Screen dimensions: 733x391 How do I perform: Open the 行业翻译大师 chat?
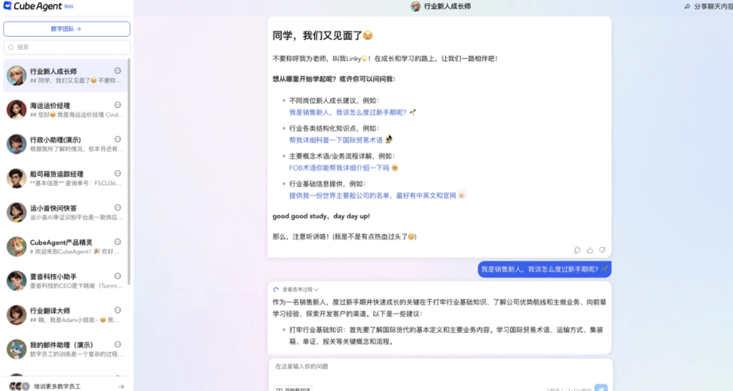click(65, 315)
